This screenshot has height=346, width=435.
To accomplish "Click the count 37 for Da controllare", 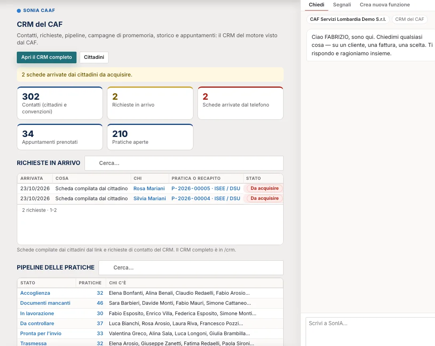I will 100,323.
